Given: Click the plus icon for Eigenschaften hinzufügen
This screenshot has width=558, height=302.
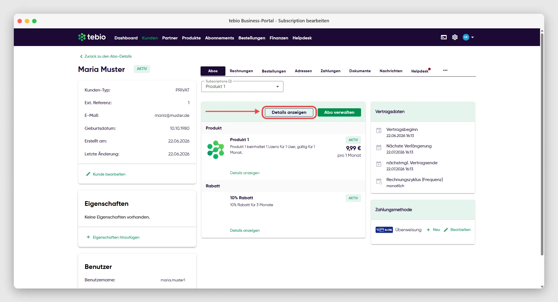Looking at the screenshot, I should (88, 237).
